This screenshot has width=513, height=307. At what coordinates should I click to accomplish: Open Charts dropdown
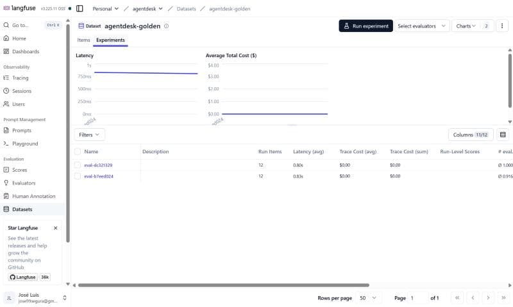[473, 26]
